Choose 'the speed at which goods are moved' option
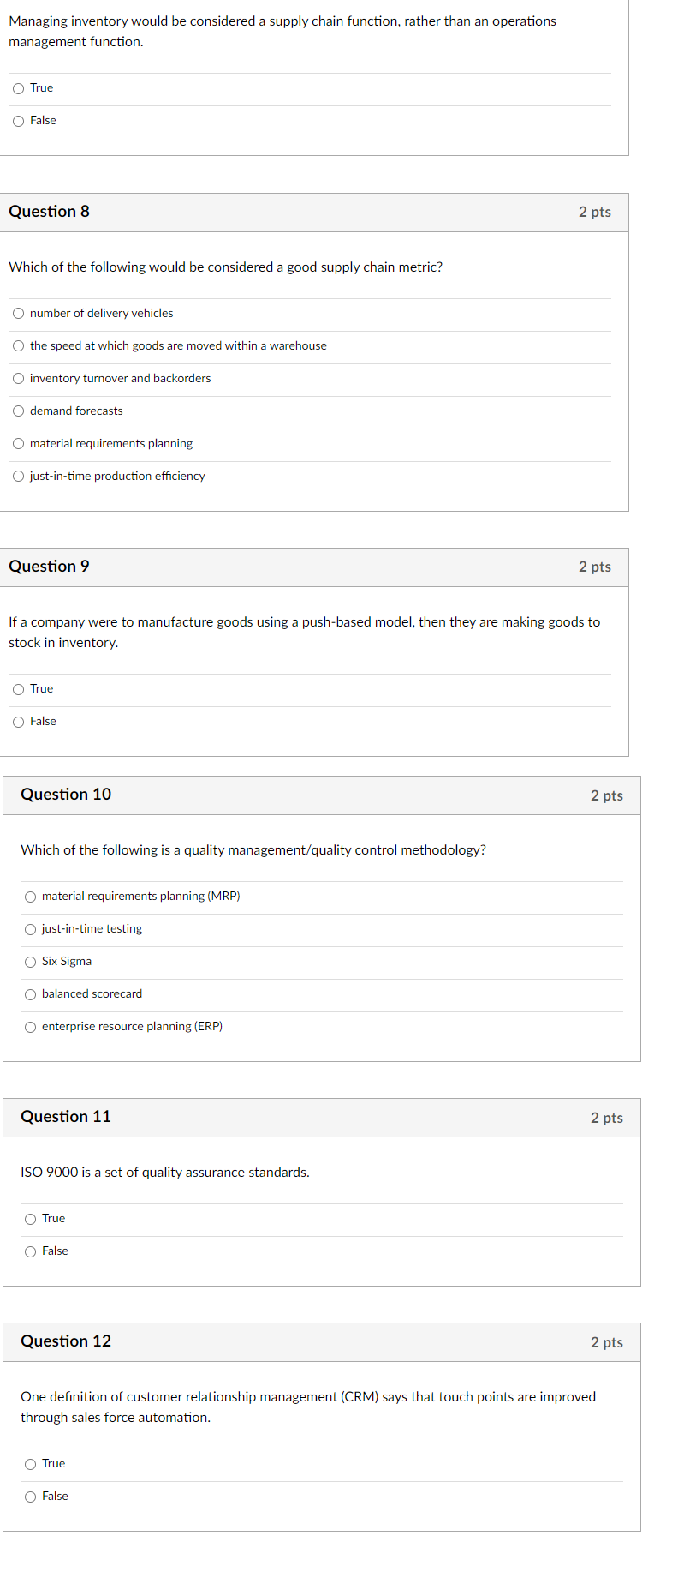This screenshot has width=678, height=1572. pos(19,346)
